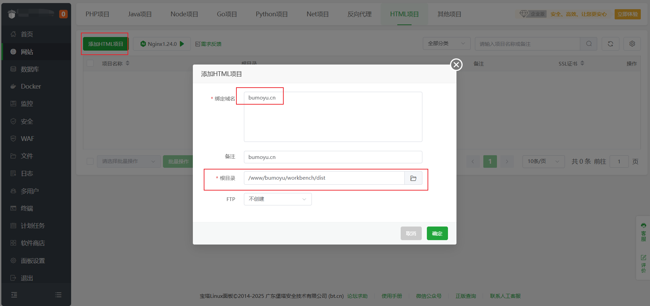650x306 pixels.
Task: Open the 文件 folder icon in sidebar
Action: [13, 156]
